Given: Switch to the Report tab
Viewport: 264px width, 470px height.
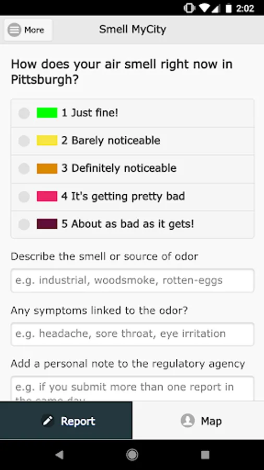Looking at the screenshot, I should (66, 420).
